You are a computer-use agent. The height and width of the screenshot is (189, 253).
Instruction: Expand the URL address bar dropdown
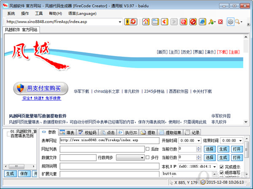[120, 22]
